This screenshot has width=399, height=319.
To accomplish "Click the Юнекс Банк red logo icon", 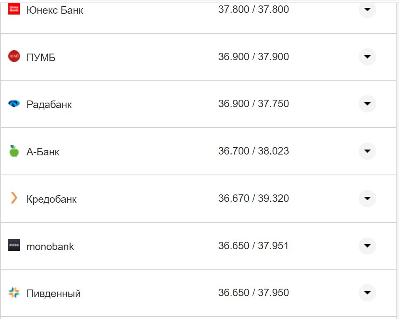I will click(x=14, y=9).
